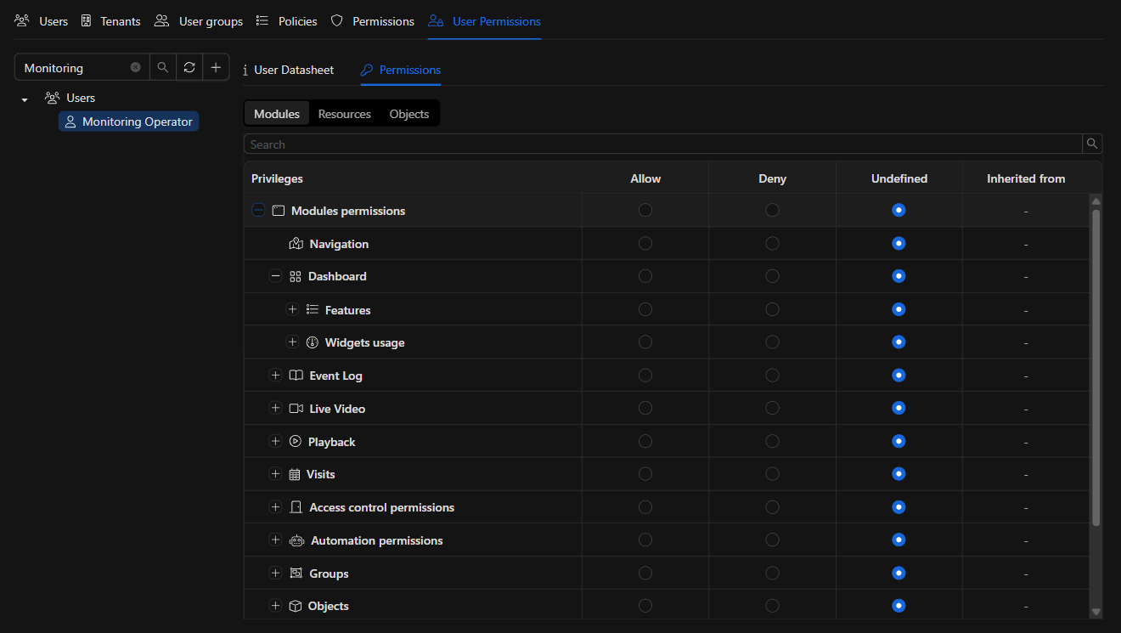Click the Live Video camera icon

[296, 409]
